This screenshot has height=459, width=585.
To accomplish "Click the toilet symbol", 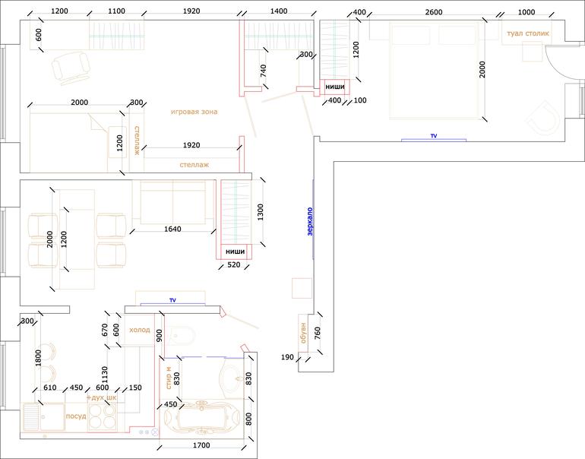I will [181, 335].
